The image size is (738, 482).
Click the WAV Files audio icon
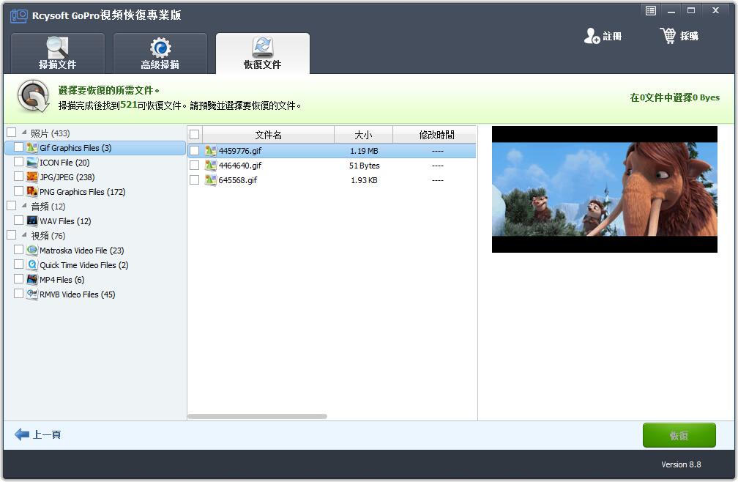tap(32, 221)
